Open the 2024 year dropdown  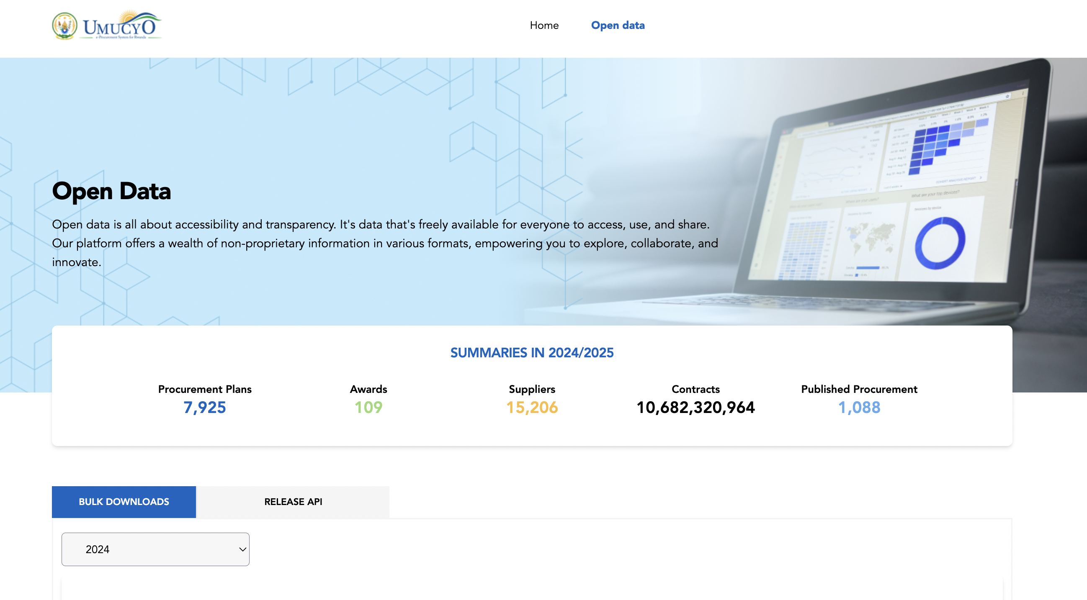coord(155,549)
